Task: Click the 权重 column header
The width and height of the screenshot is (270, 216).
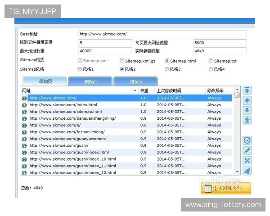Action: 146,90
